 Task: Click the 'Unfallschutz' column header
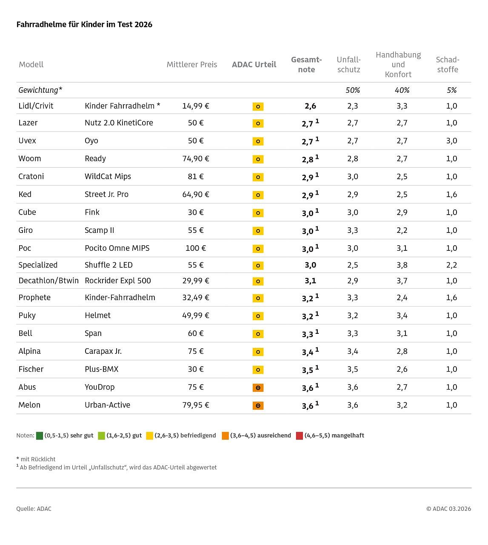coord(348,65)
